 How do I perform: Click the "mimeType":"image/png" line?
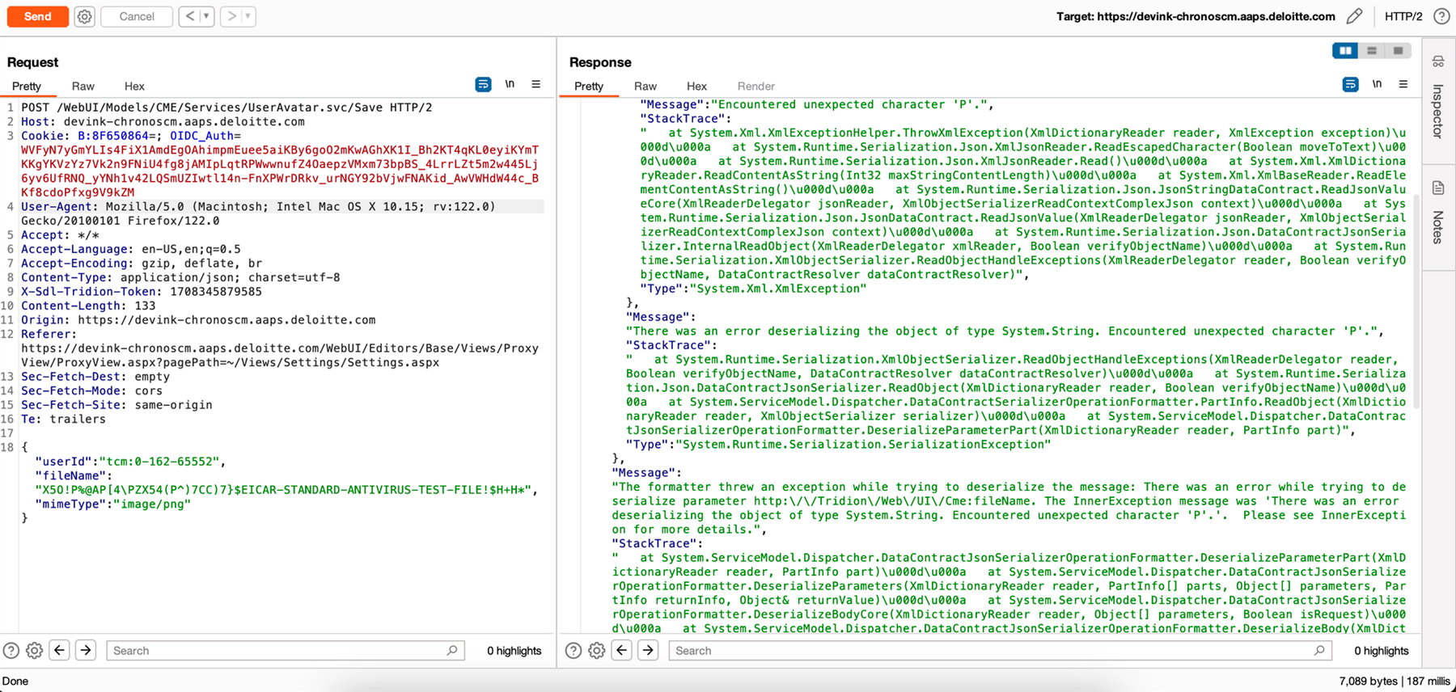pos(112,504)
